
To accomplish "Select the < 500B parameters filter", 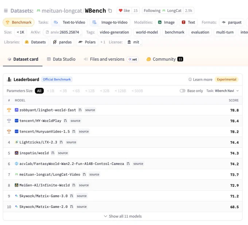I will point(137,91).
